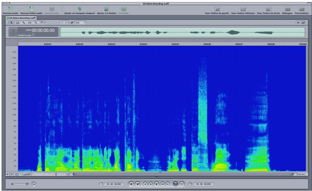Click the previous frame button

tap(151, 184)
